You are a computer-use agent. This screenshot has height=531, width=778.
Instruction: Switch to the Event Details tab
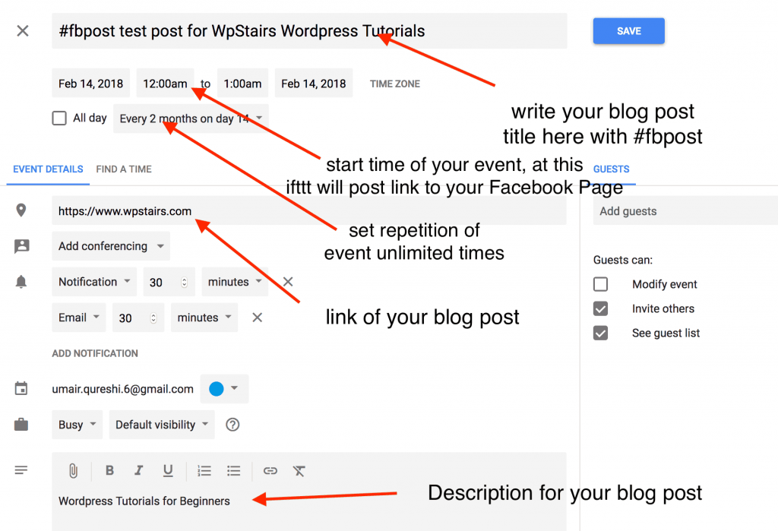tap(48, 169)
